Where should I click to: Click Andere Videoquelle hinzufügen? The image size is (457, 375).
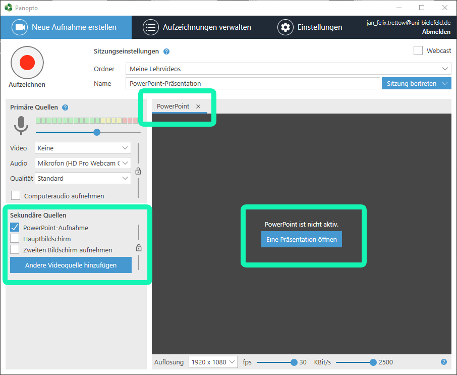[x=71, y=265]
